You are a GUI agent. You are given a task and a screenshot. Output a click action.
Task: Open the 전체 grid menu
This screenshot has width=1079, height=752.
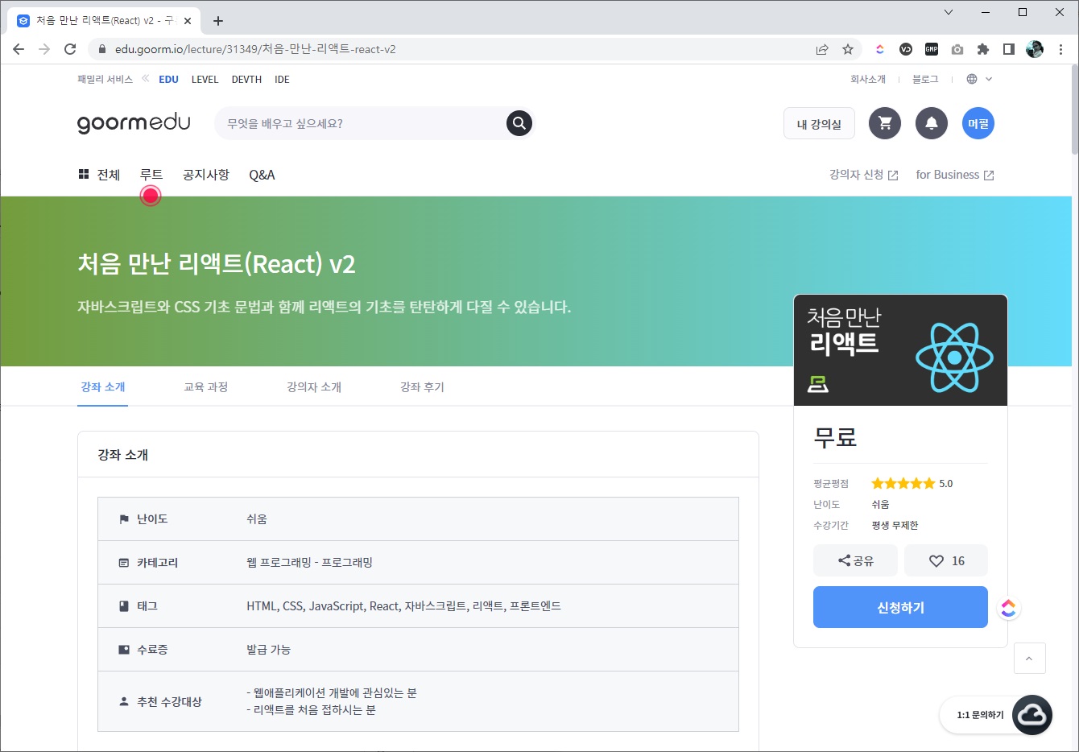pyautogui.click(x=99, y=175)
